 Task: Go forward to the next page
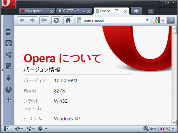pos(32,20)
